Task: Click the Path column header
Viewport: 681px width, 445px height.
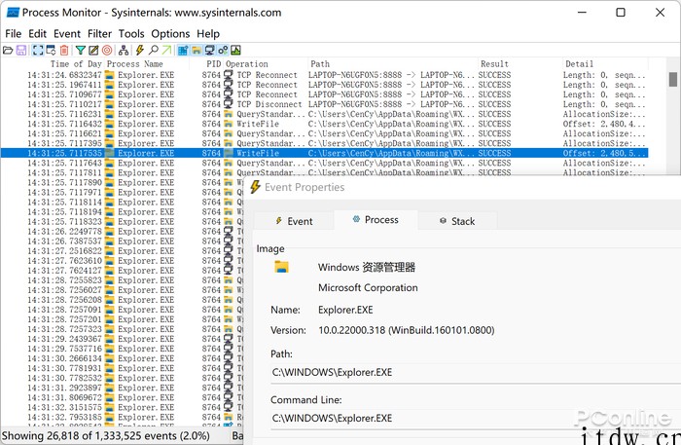Action: tap(320, 64)
